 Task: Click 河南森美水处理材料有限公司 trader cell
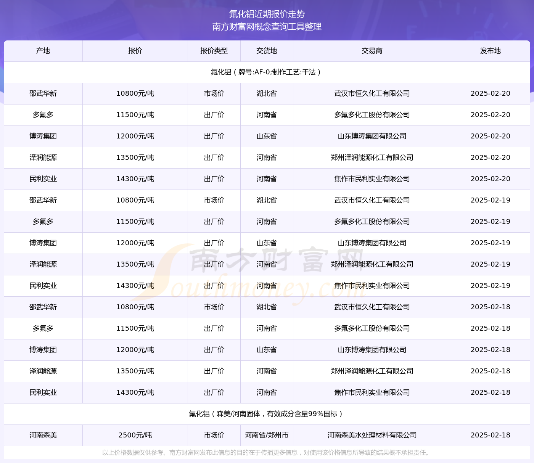click(x=372, y=435)
